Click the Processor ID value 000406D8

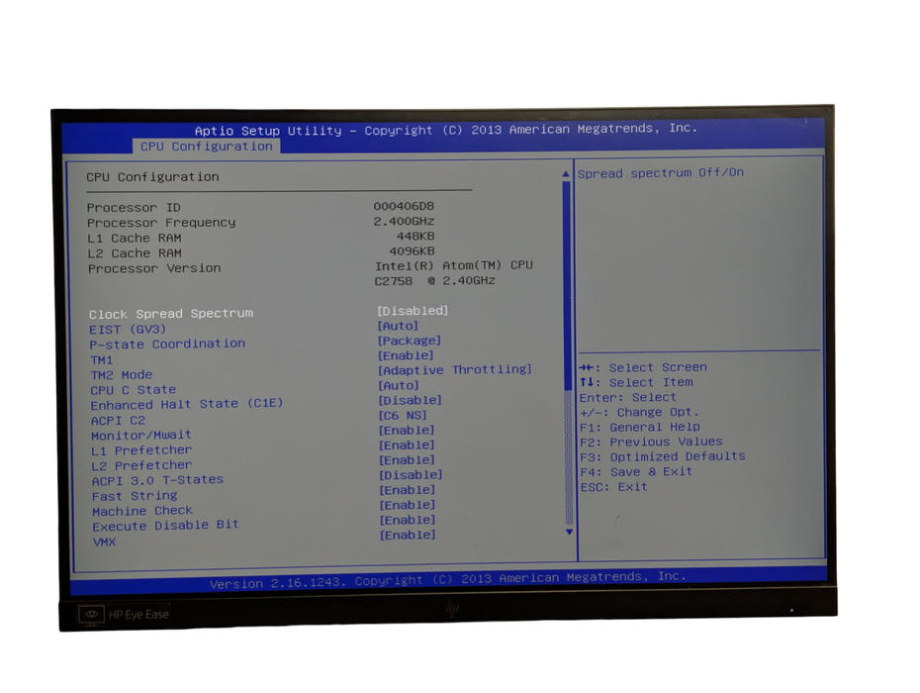[x=404, y=206]
